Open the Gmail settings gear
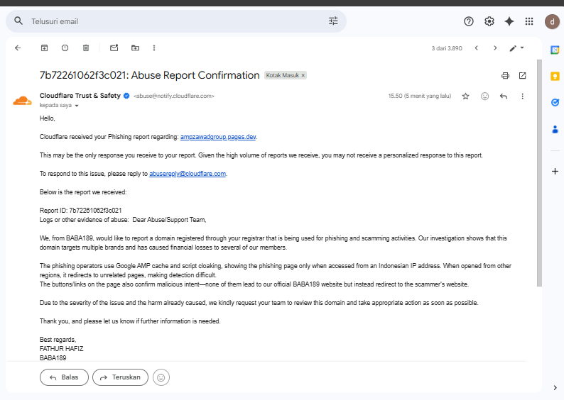The height and width of the screenshot is (400, 564). [489, 21]
